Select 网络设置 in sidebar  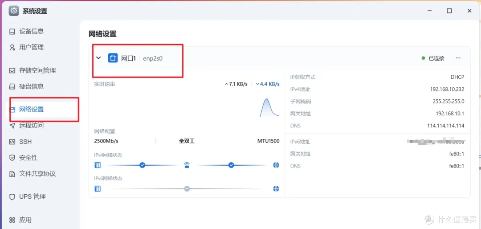coord(31,110)
